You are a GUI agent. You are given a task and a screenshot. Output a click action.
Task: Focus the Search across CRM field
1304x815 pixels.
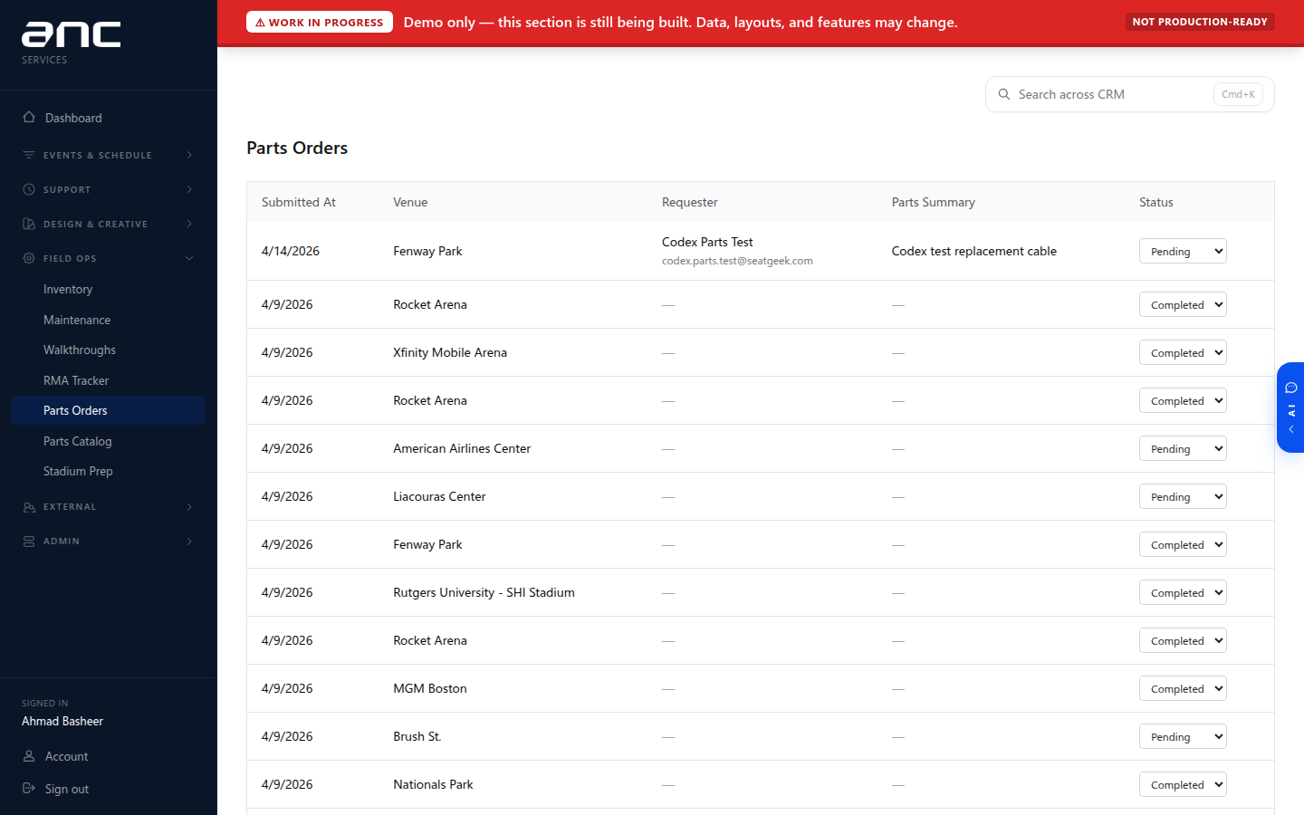[x=1130, y=94]
